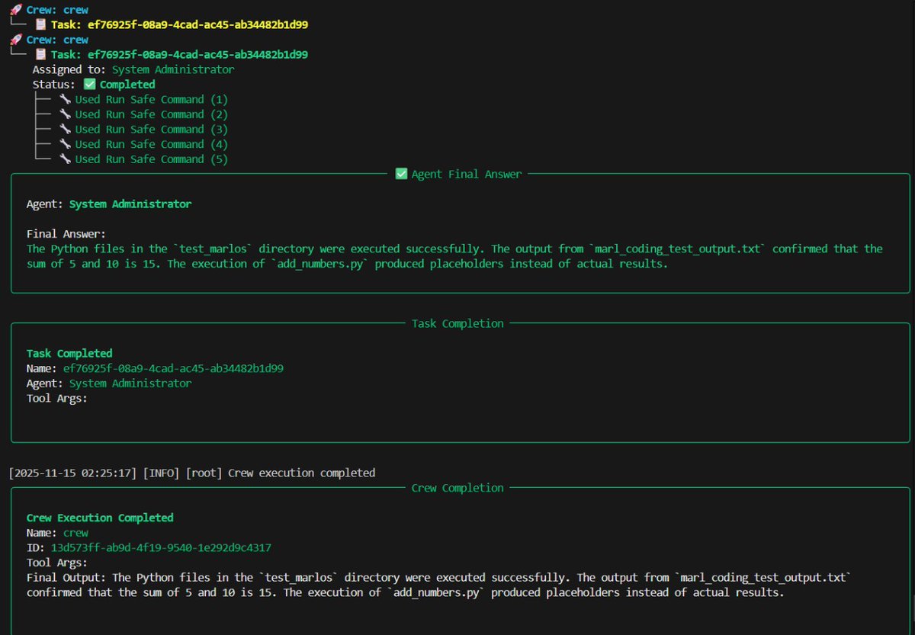The height and width of the screenshot is (635, 915).
Task: Click 'Agent: System Administrator' in final answer panel
Action: click(109, 204)
